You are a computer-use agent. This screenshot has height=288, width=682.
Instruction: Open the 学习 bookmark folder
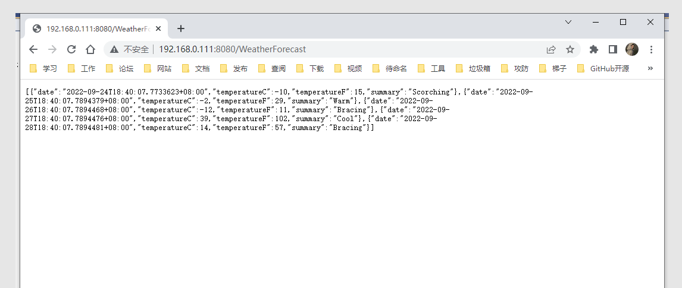click(43, 68)
